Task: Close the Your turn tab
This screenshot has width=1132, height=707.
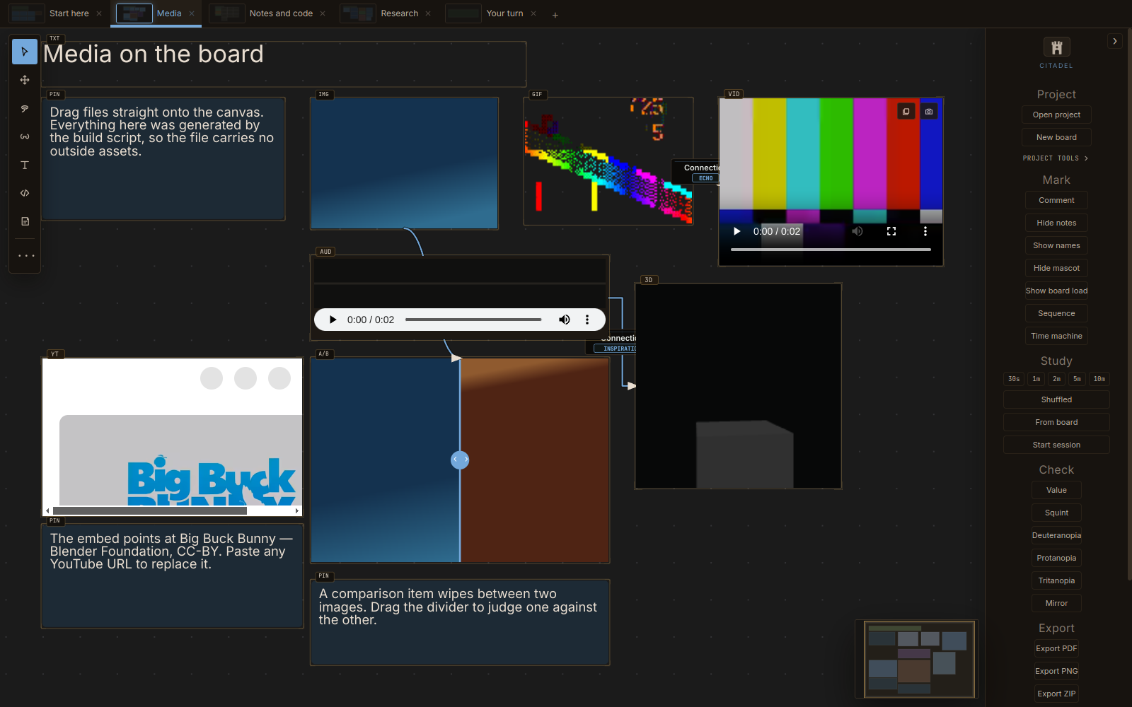Action: pyautogui.click(x=533, y=13)
